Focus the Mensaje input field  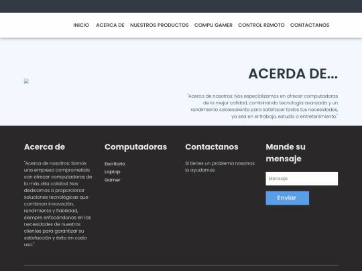tap(302, 179)
